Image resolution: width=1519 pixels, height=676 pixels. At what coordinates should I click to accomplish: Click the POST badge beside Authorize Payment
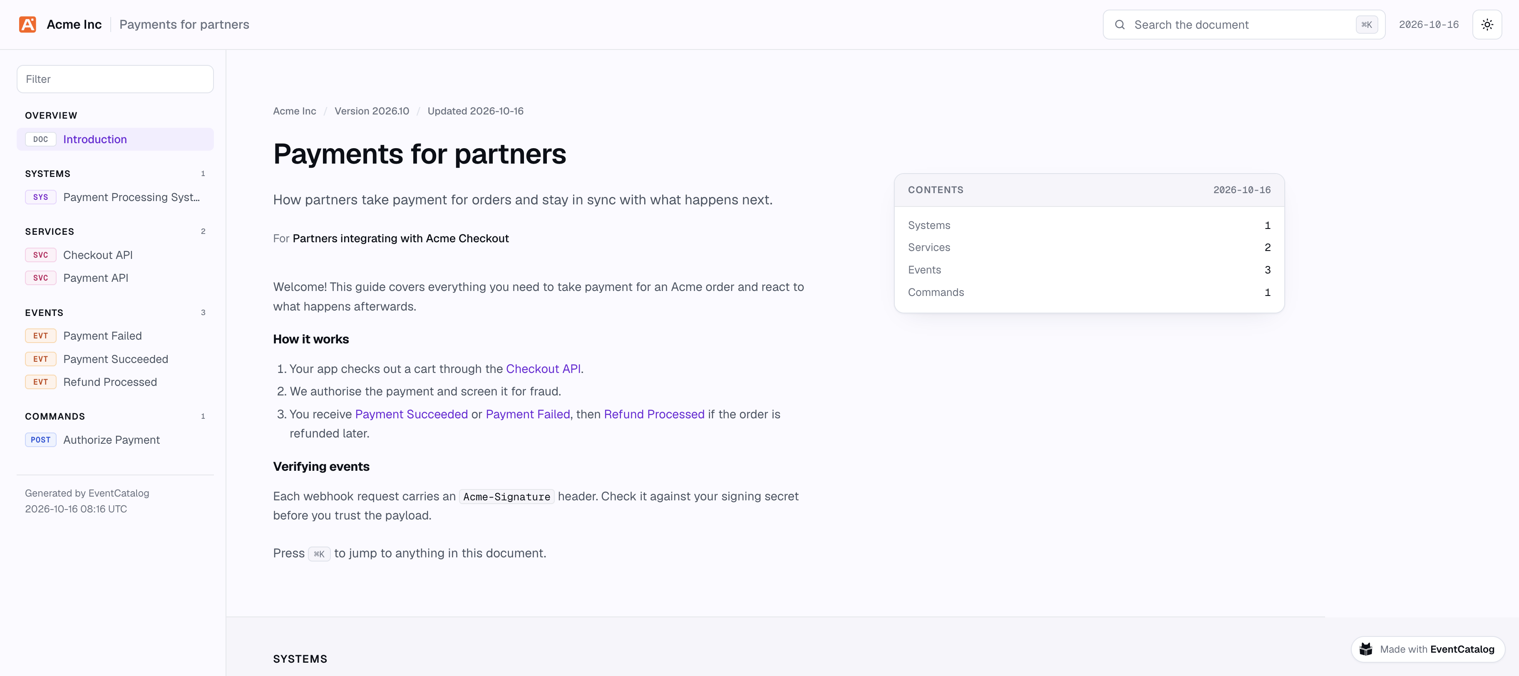click(x=41, y=440)
